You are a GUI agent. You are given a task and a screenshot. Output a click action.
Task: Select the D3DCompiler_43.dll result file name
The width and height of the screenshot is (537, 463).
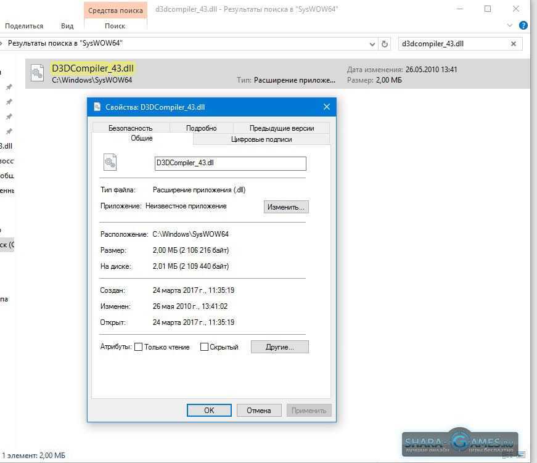click(x=92, y=68)
